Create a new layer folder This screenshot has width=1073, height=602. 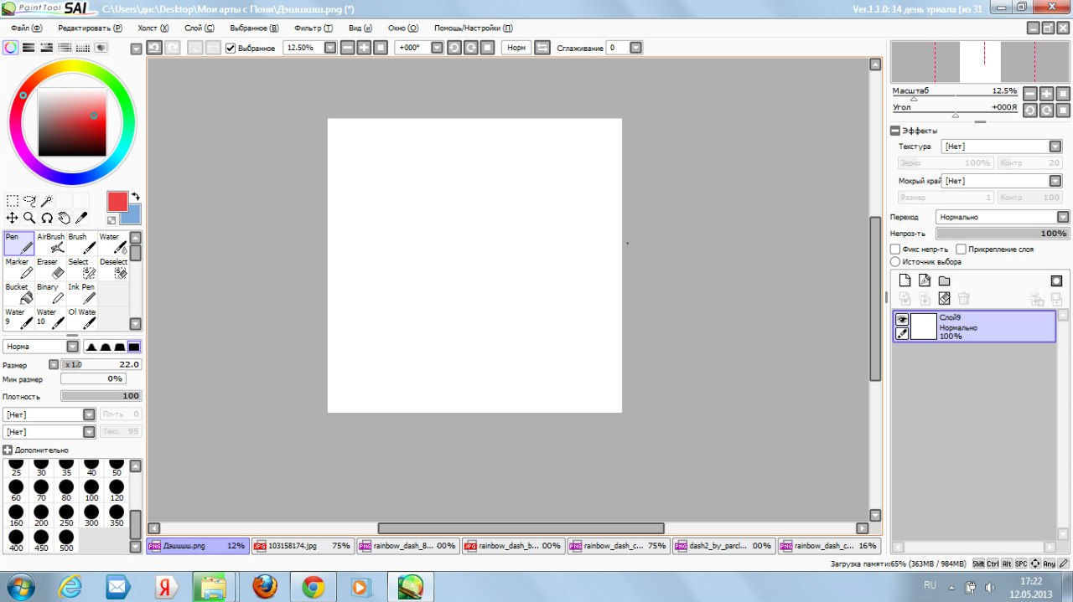(x=944, y=281)
